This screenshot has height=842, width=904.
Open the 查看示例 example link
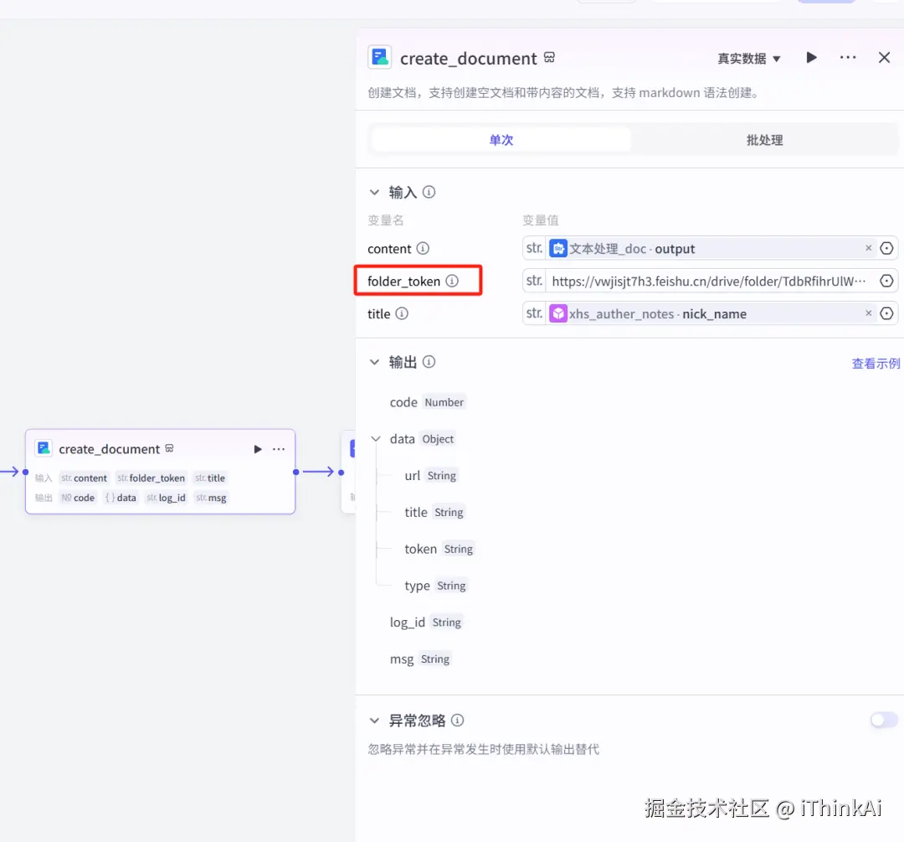point(876,362)
